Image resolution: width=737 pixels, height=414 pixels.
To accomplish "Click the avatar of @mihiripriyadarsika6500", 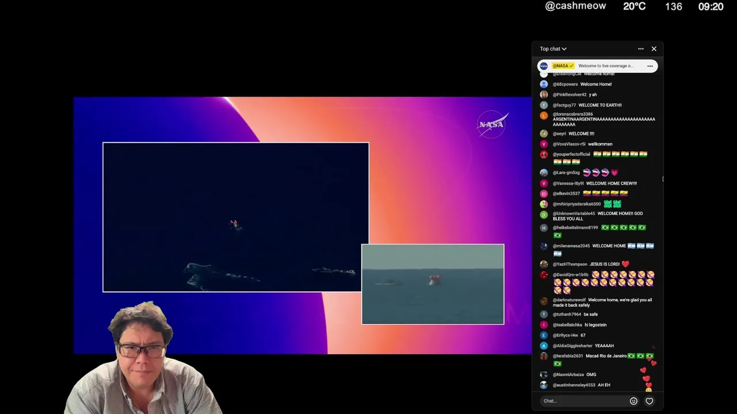I will pyautogui.click(x=544, y=204).
